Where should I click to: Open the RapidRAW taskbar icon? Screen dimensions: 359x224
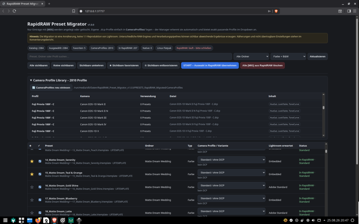pyautogui.click(x=63, y=220)
